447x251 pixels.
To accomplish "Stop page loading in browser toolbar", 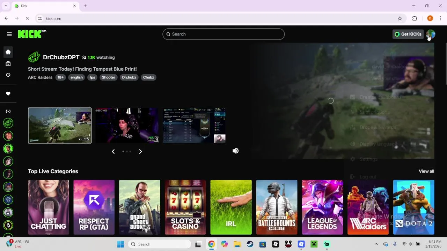I will [x=27, y=18].
